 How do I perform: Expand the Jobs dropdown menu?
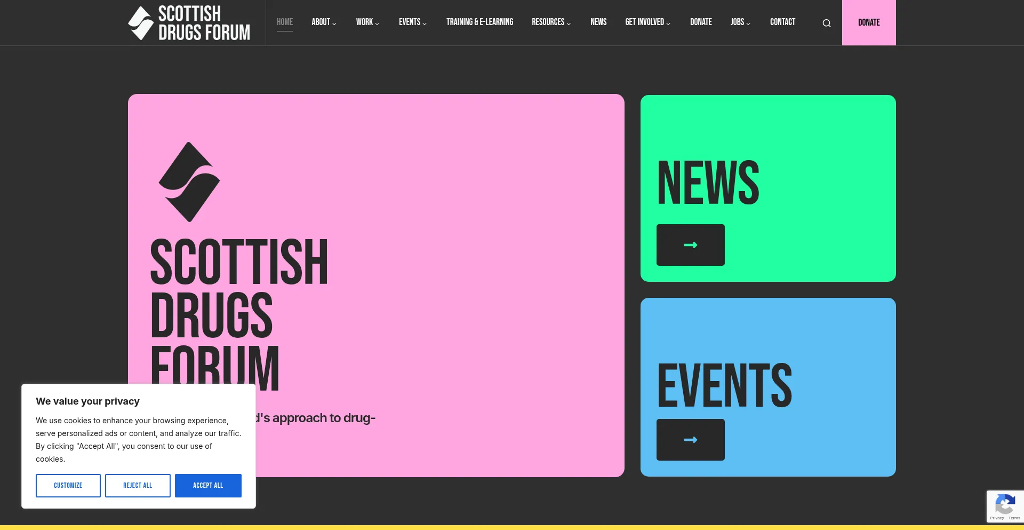pos(740,22)
